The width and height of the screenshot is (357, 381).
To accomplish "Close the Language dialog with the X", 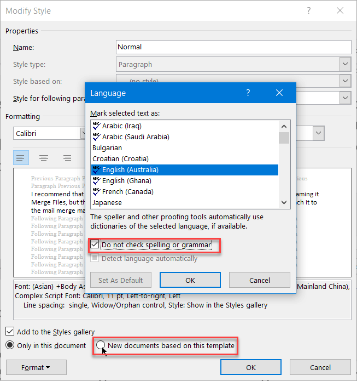I will coord(279,93).
